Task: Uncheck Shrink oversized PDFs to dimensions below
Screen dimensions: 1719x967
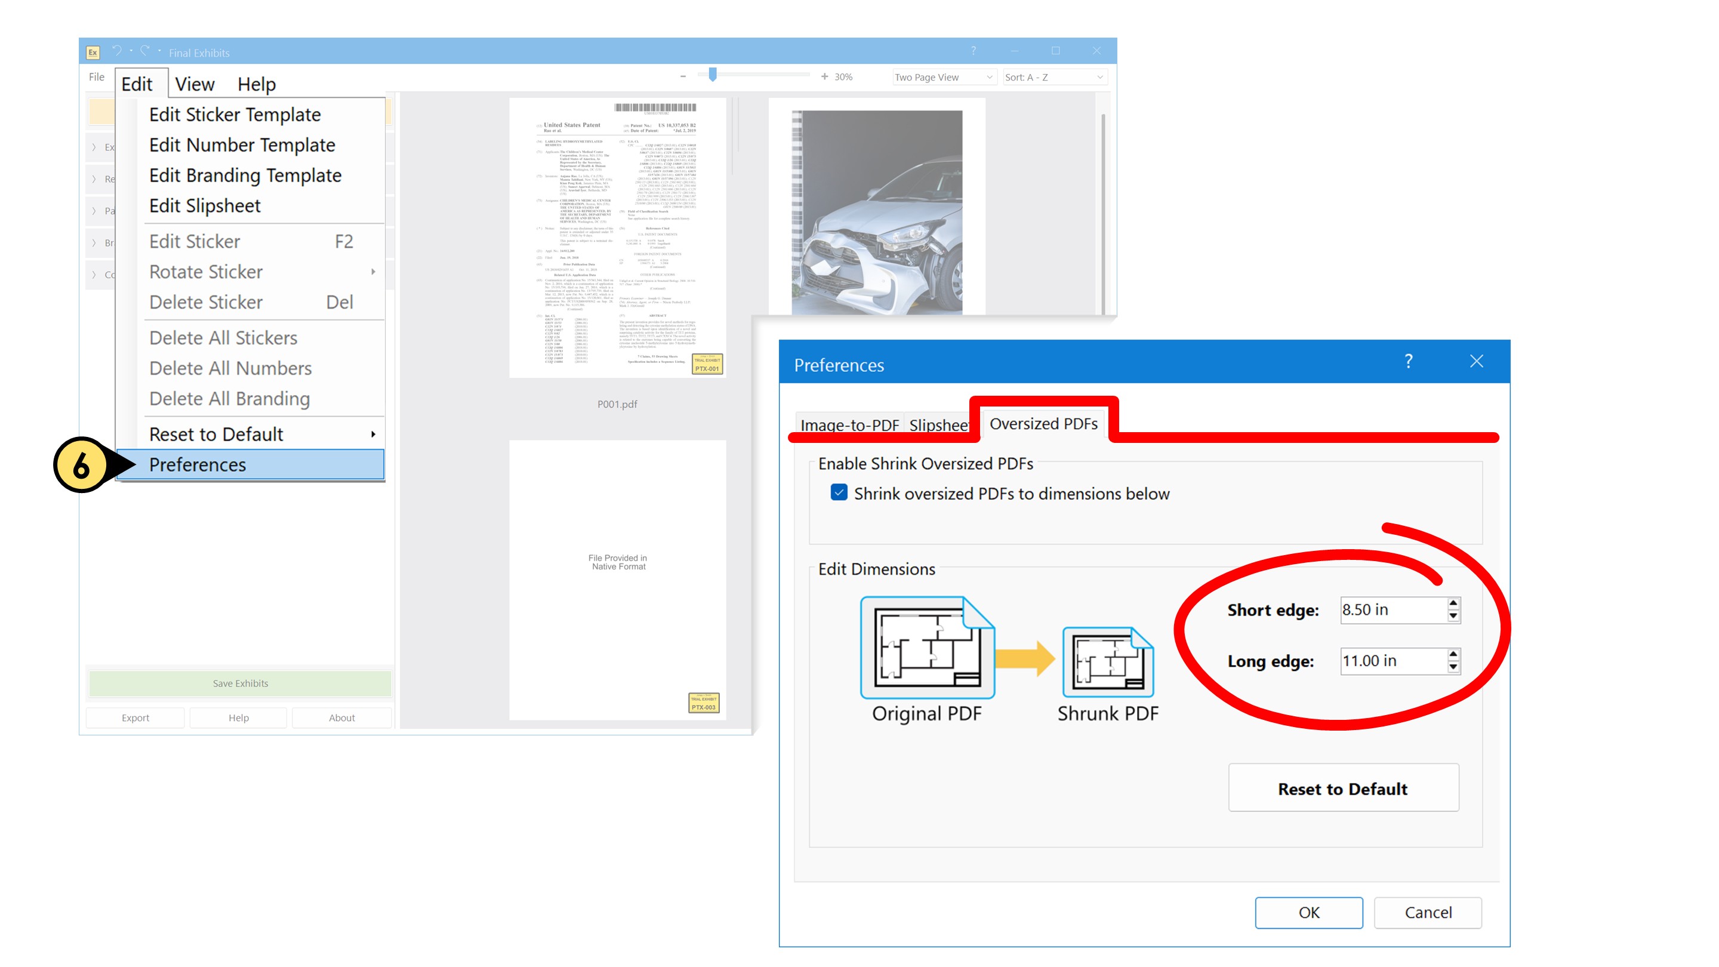Action: [839, 494]
